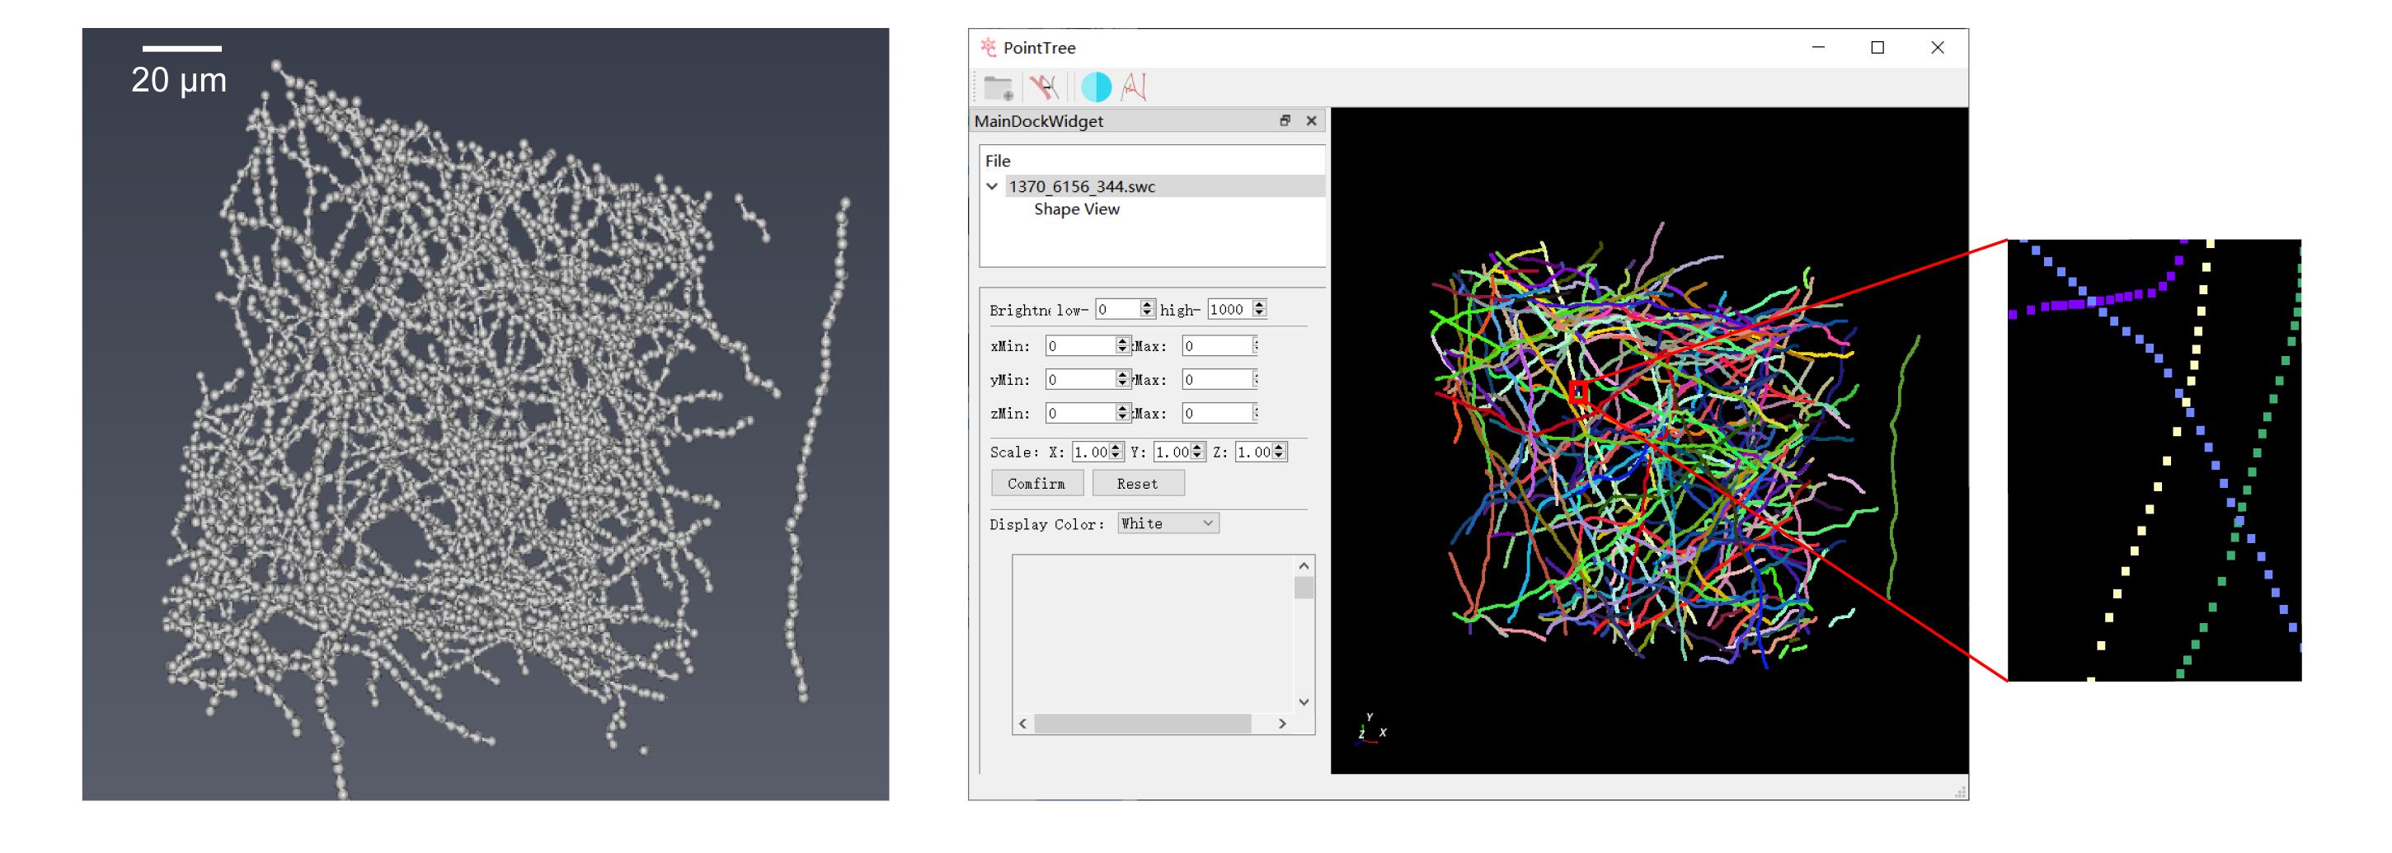
Task: Click the xMin stepper arrows
Action: click(1123, 346)
